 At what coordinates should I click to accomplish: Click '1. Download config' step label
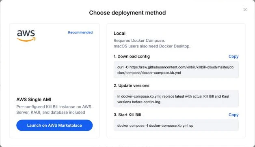click(x=132, y=56)
